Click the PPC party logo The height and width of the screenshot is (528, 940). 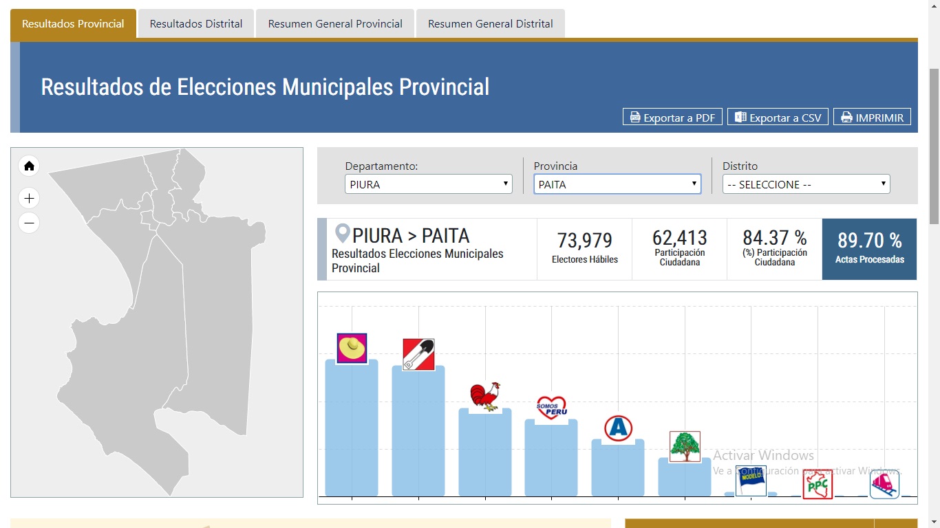818,484
